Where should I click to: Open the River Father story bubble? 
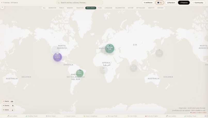(x=80, y=73)
